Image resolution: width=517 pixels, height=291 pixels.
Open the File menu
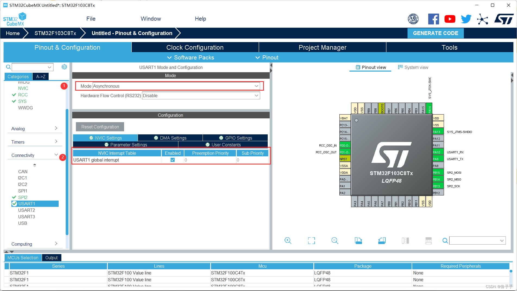point(91,19)
